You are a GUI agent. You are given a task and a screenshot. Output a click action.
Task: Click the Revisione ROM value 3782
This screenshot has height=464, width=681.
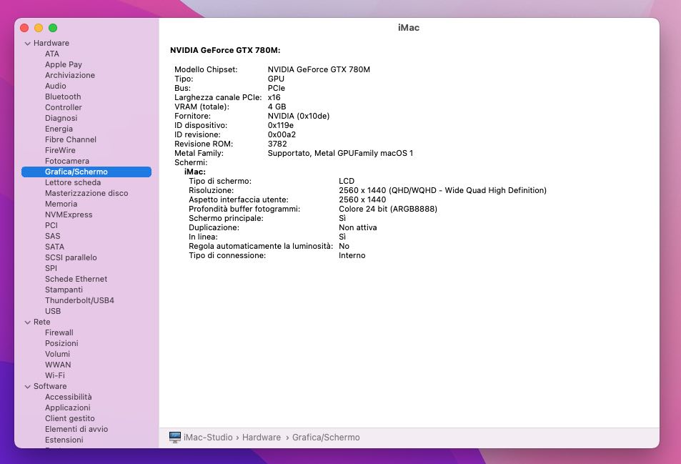[277, 144]
